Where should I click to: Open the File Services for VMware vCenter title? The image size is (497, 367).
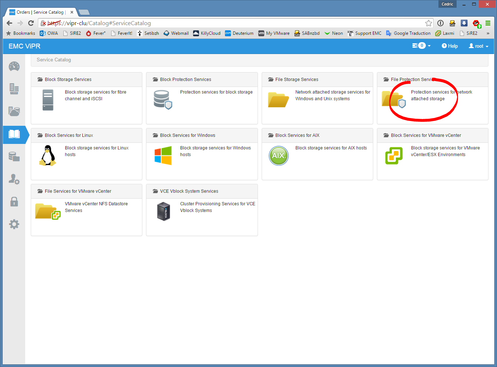78,191
